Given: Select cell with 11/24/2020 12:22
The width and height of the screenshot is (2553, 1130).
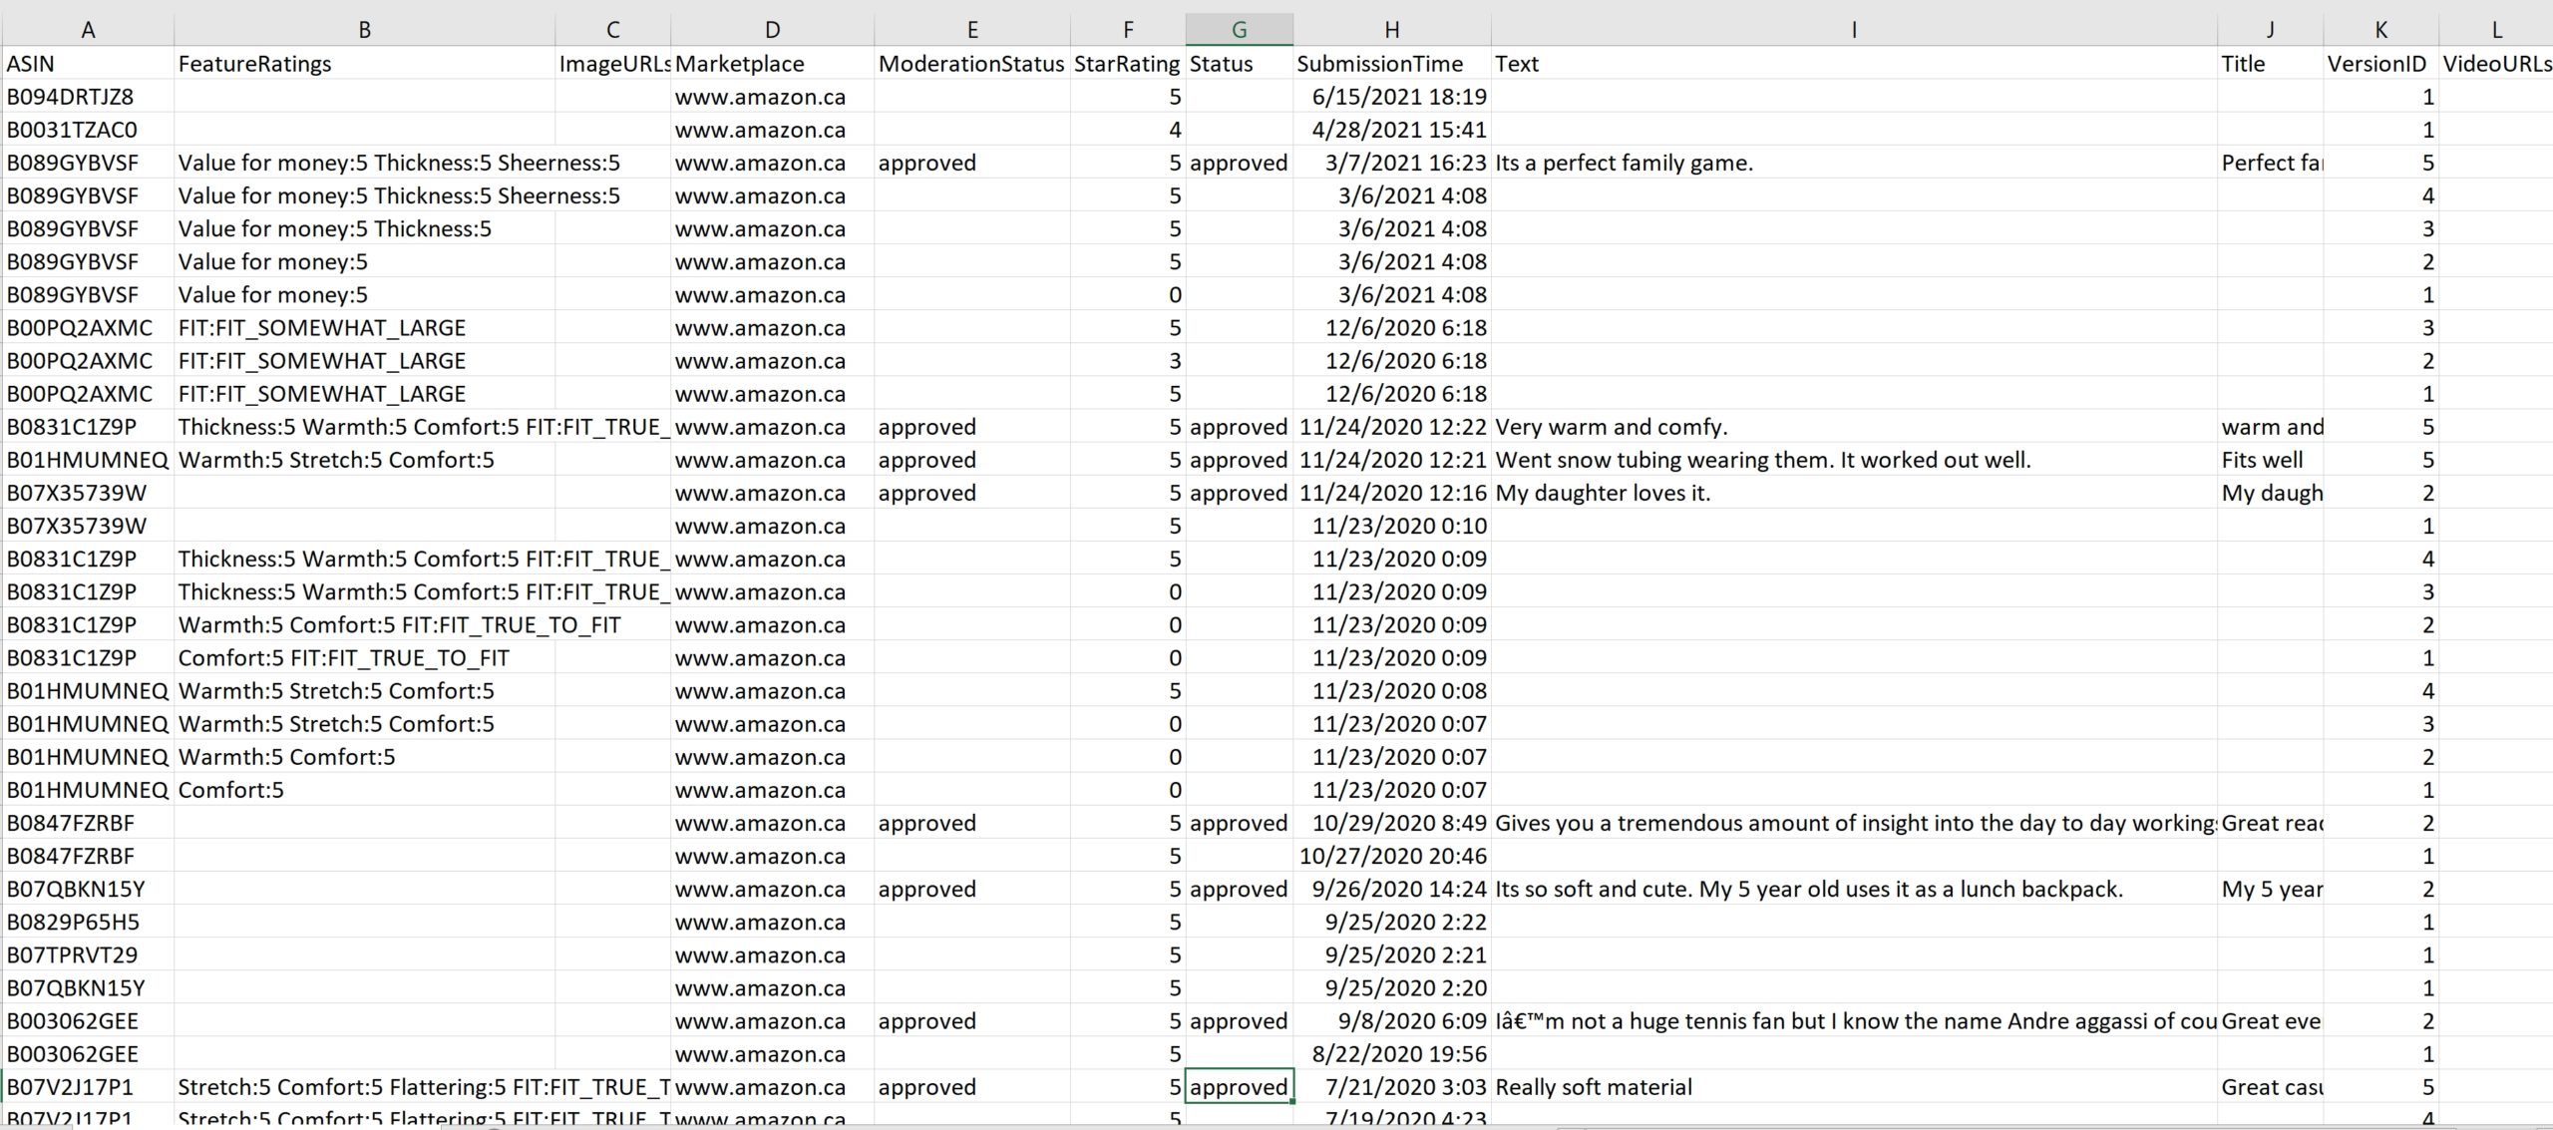Looking at the screenshot, I should click(1392, 427).
